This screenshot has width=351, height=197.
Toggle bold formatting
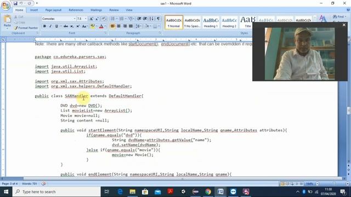(x=44, y=26)
